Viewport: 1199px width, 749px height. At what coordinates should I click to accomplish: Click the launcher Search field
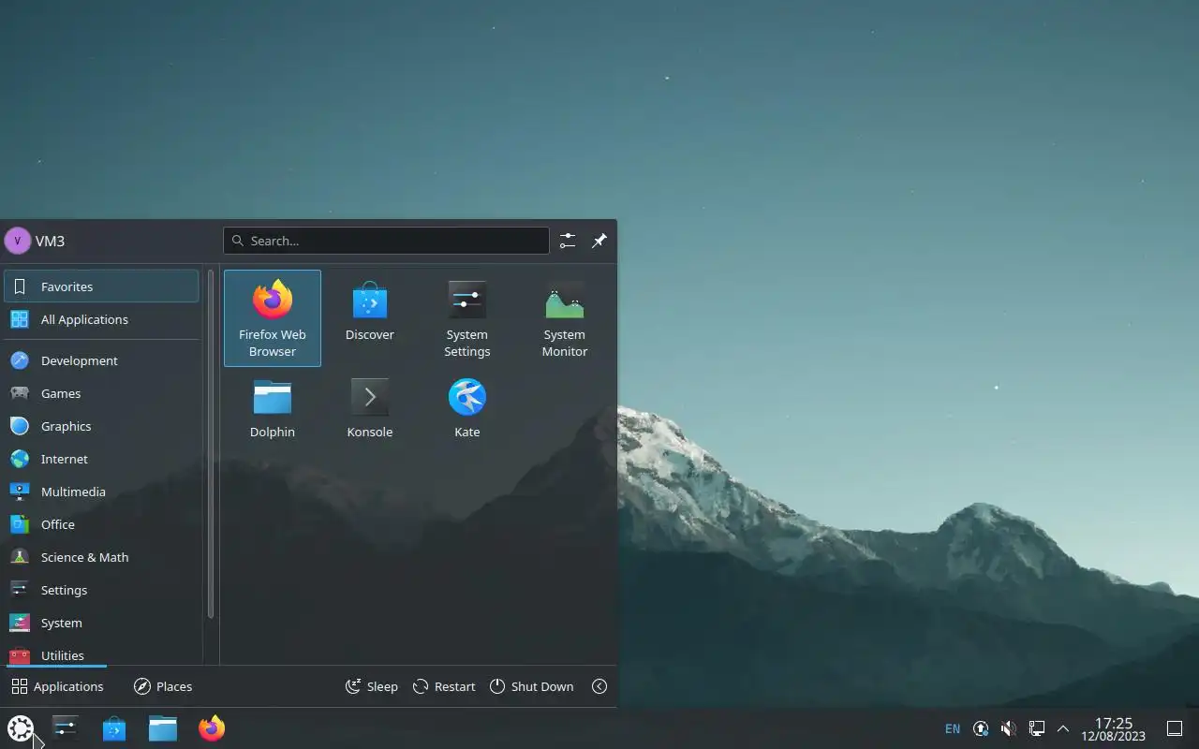386,241
